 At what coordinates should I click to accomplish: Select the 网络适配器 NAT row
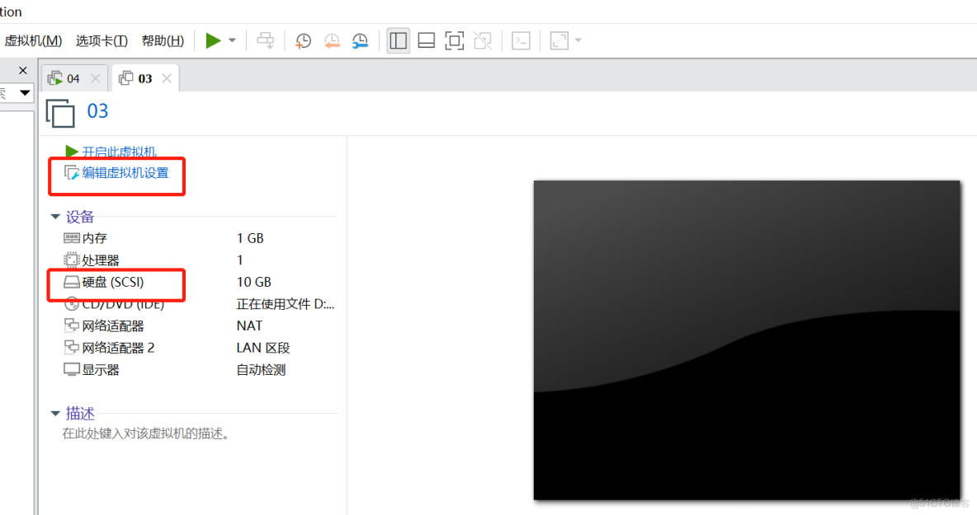point(200,326)
